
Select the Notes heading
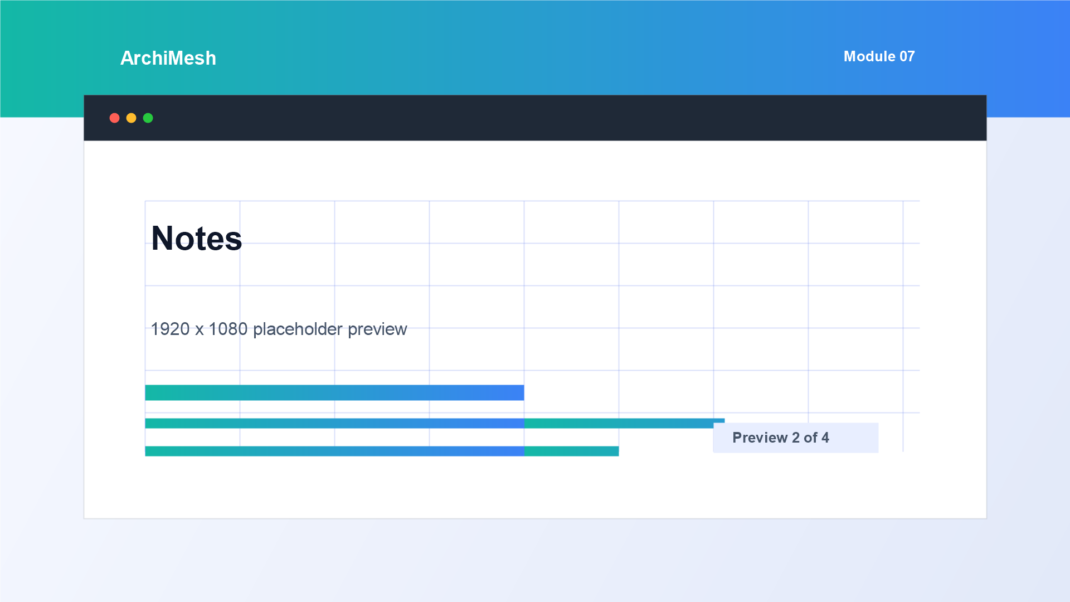pos(196,238)
